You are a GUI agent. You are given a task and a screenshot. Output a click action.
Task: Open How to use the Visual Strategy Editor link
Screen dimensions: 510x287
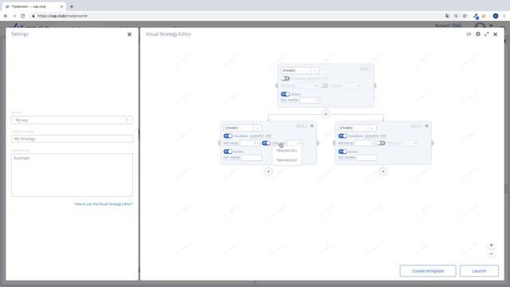(x=104, y=204)
